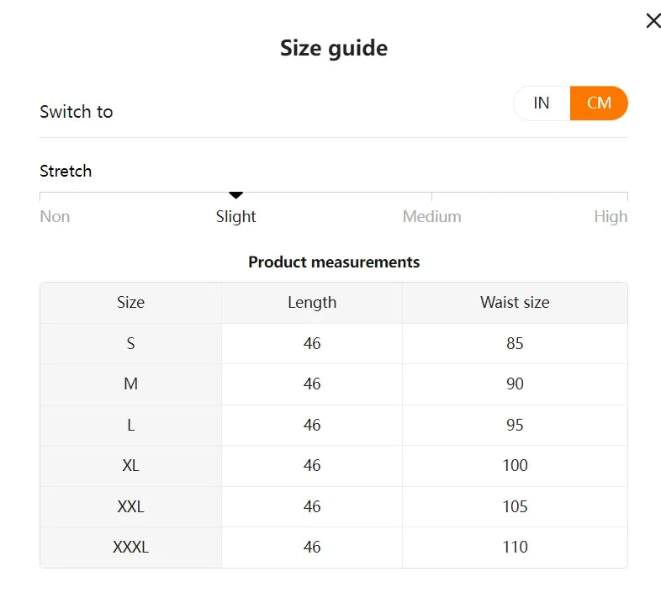Click waist size value 85
The height and width of the screenshot is (598, 661).
tap(515, 343)
